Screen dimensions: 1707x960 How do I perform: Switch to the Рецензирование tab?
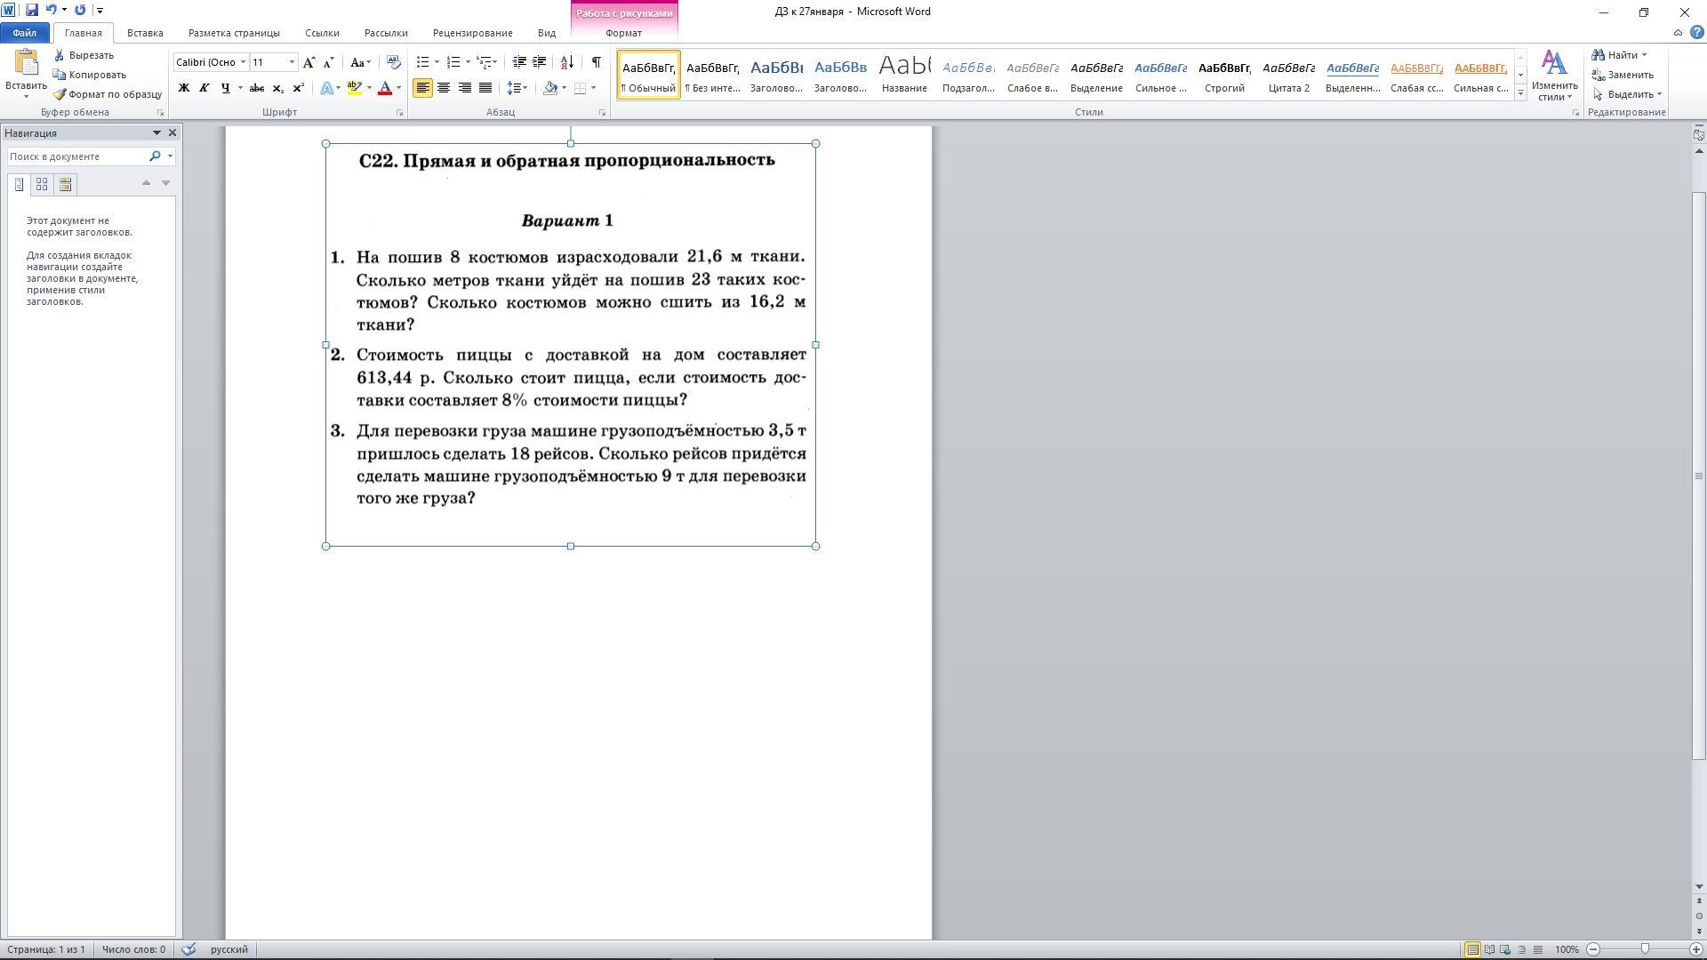[472, 33]
